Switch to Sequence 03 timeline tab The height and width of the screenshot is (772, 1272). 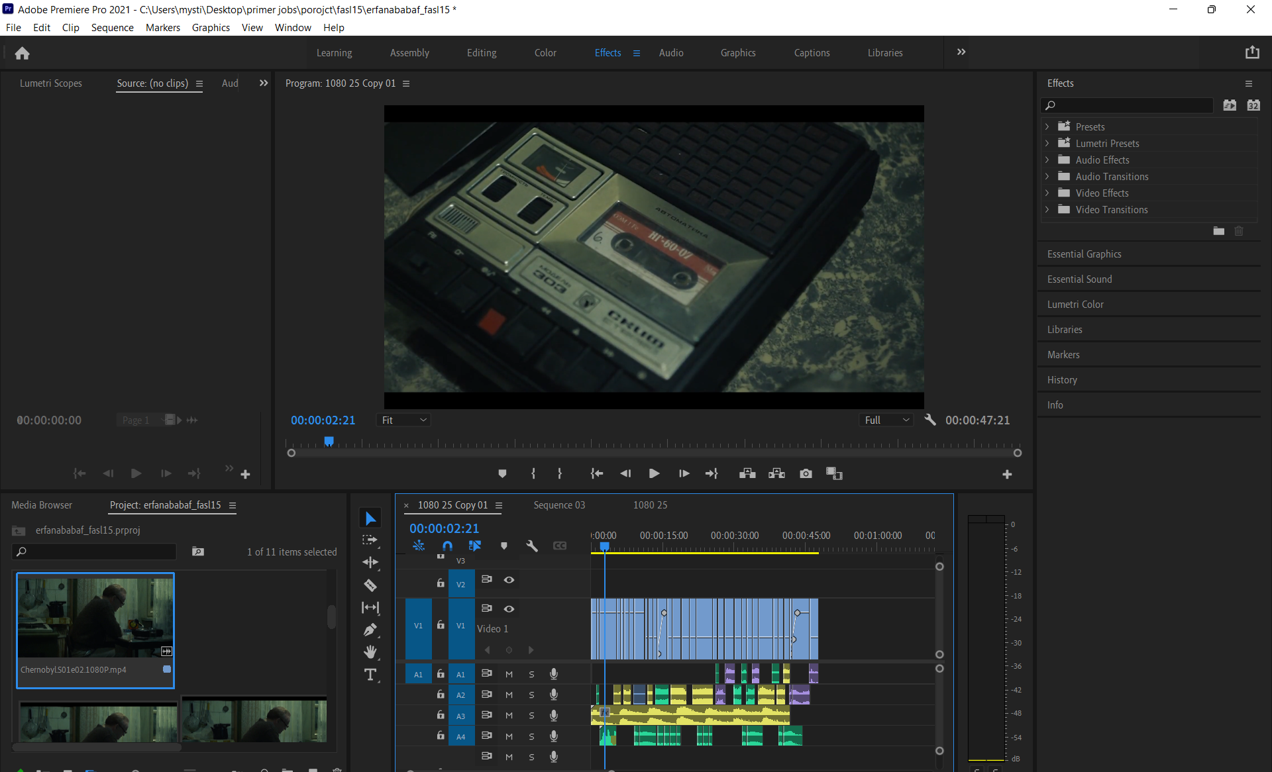pyautogui.click(x=559, y=505)
